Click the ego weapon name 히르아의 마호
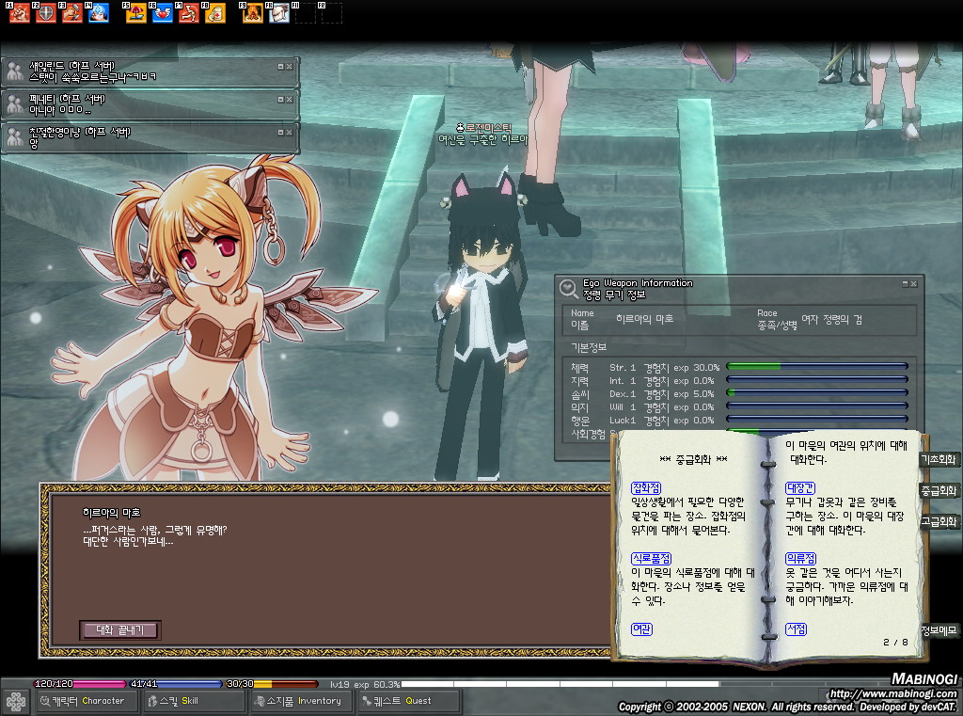This screenshot has height=716, width=963. (645, 319)
